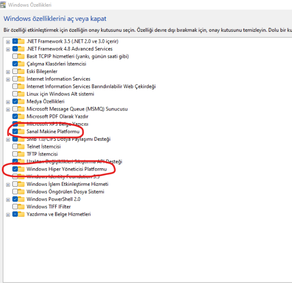Viewport: 292px width, 283px height.
Task: Expand SMB 1.0/CIFS Dosya Paylaşımı Desteği node
Action: (x=8, y=139)
